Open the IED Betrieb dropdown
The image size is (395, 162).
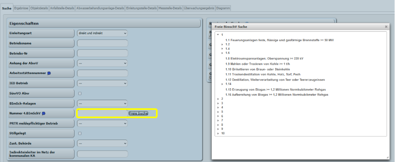[102, 83]
